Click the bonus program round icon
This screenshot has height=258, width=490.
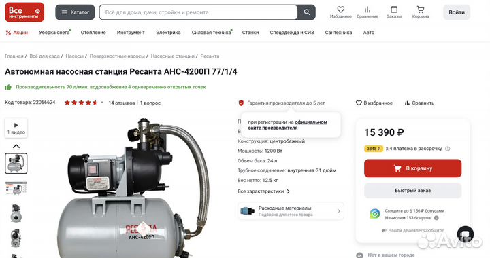(374, 214)
